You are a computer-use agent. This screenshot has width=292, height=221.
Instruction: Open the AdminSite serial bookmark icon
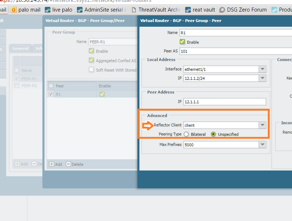click(80, 10)
